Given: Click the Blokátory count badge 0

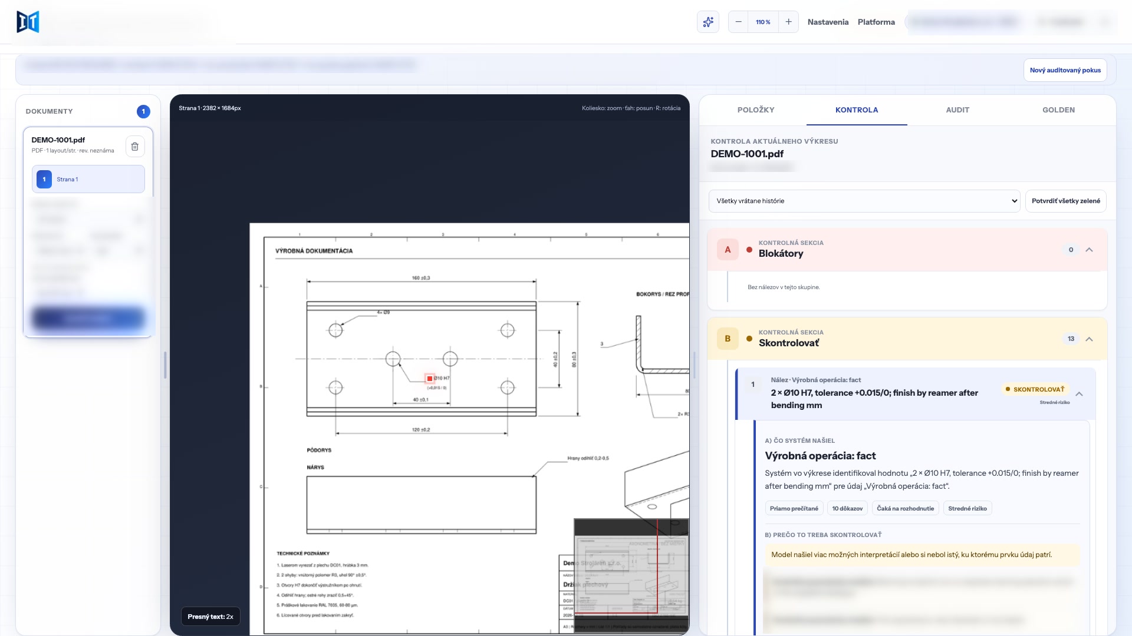Looking at the screenshot, I should click(1071, 250).
